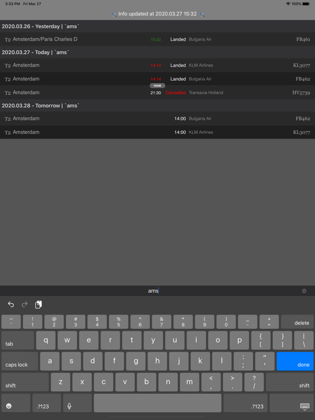Select tomorrow's KL3077 KLM Airlines 14:00 flight

(x=157, y=132)
